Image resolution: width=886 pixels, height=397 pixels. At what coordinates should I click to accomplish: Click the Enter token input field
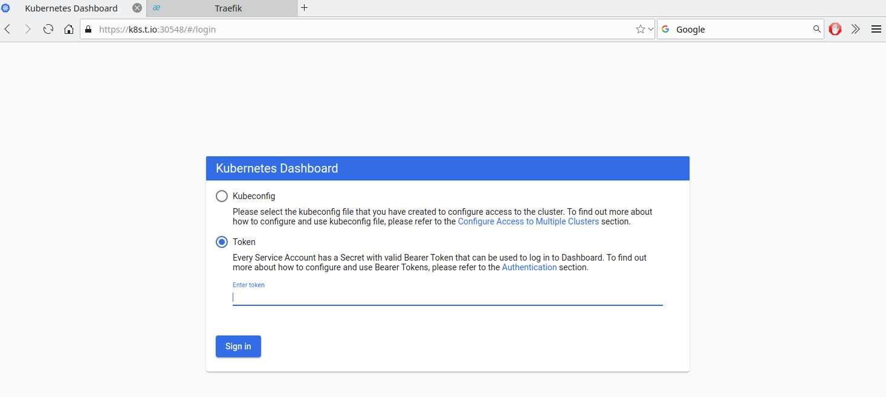447,297
